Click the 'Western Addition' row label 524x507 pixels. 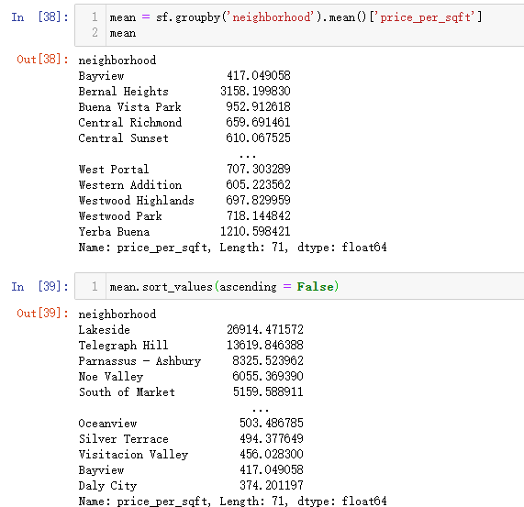[x=130, y=185]
